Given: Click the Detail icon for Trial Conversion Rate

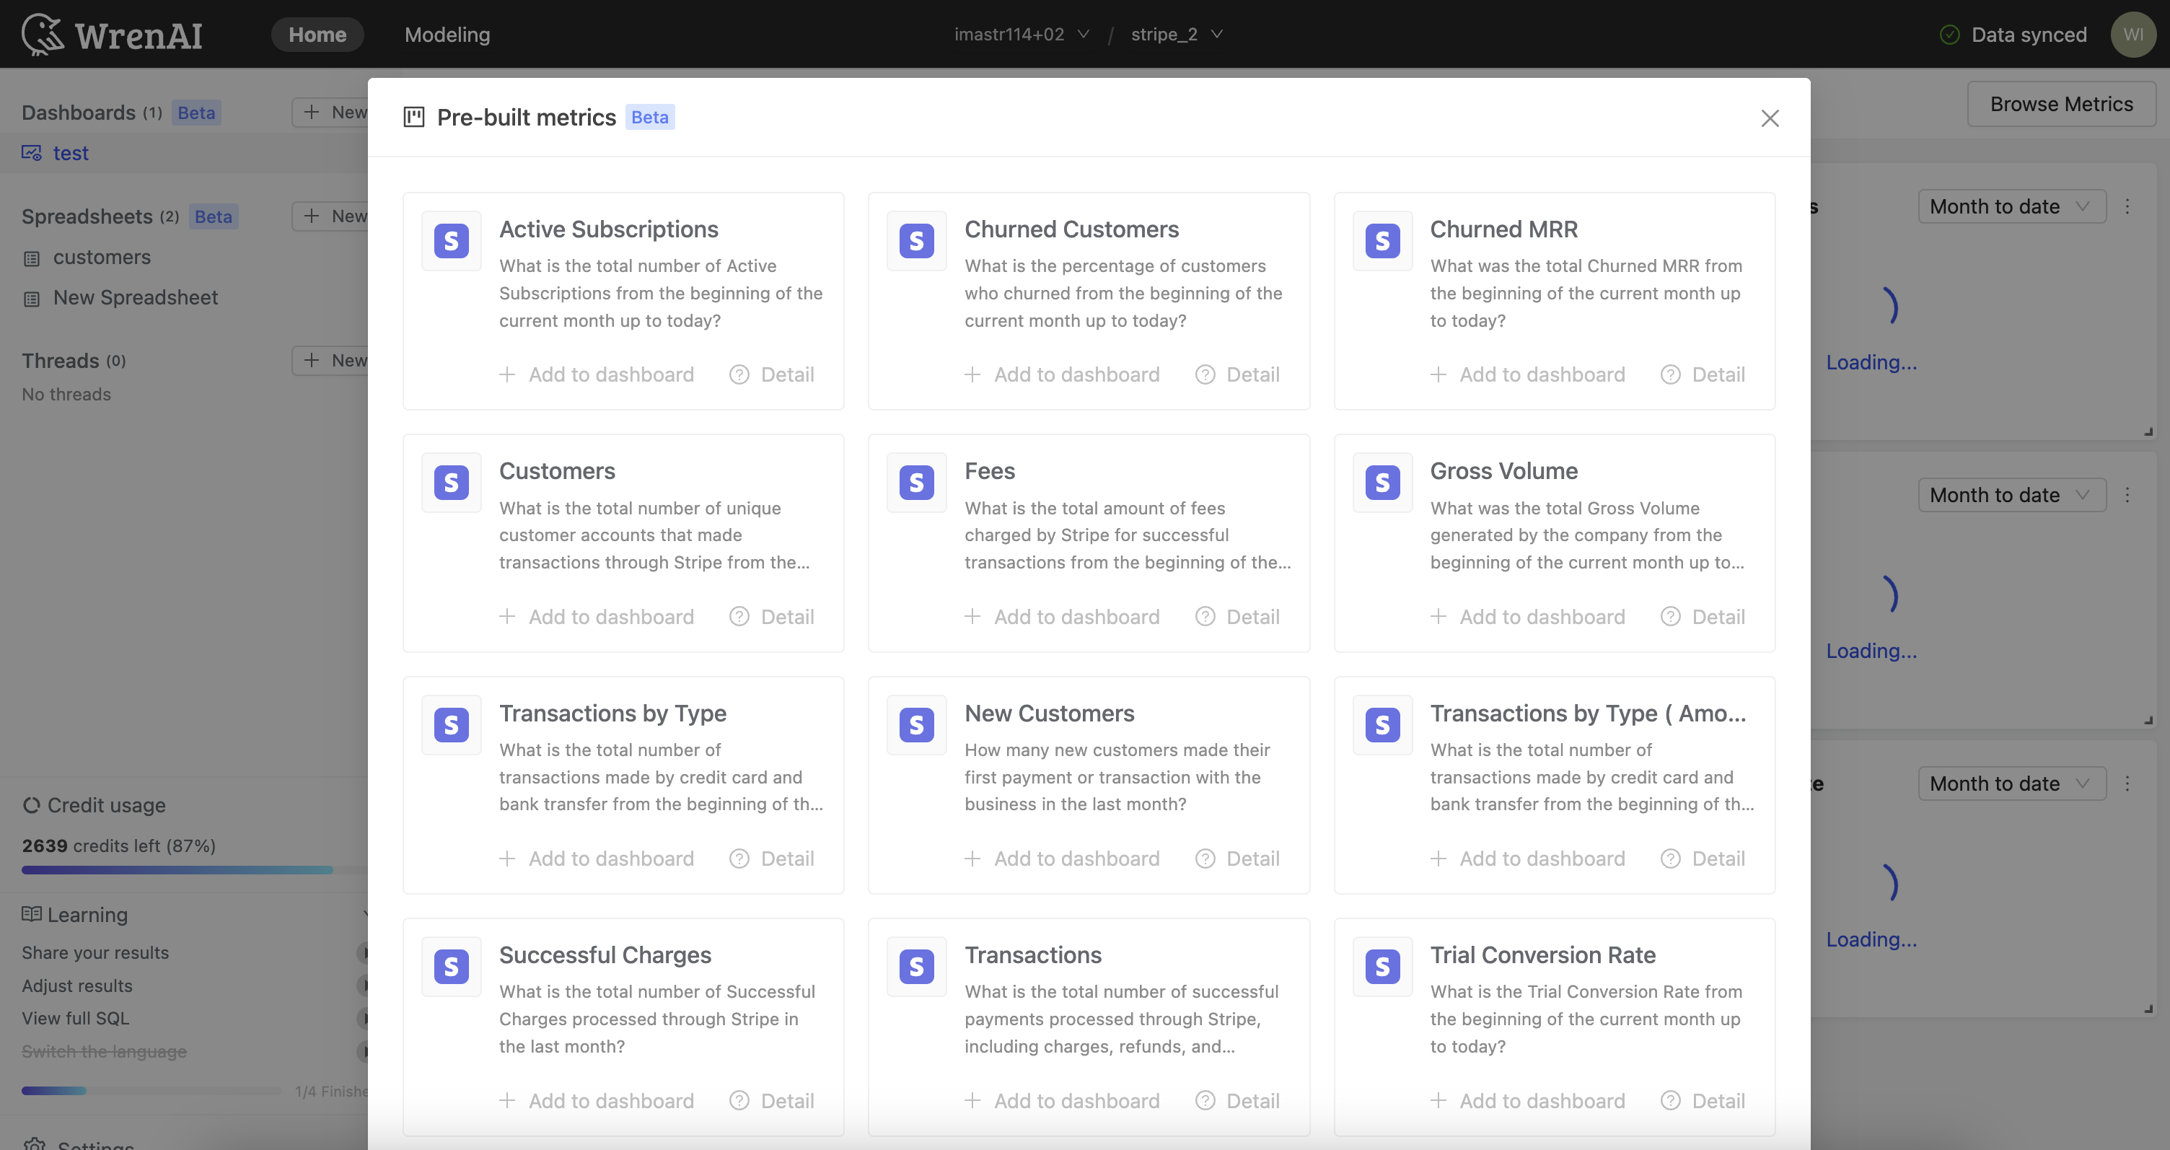Looking at the screenshot, I should pos(1669,1101).
